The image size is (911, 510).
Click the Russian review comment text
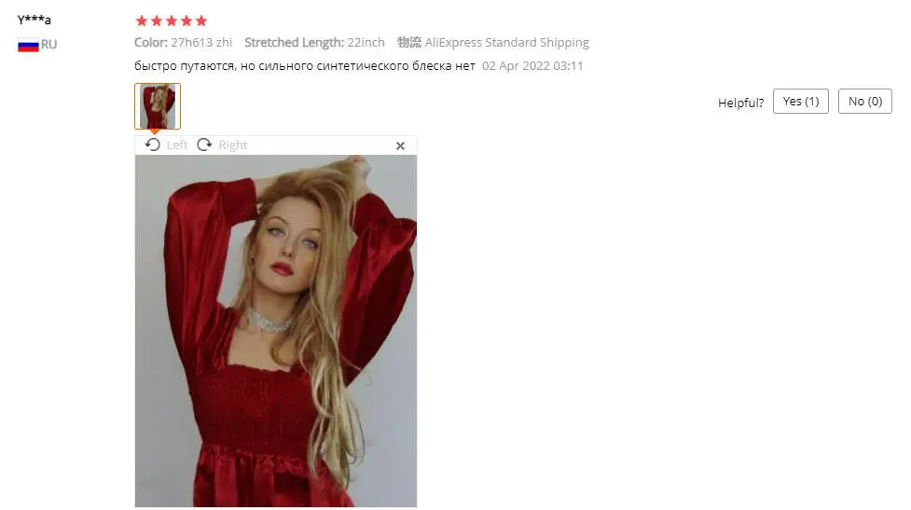304,65
